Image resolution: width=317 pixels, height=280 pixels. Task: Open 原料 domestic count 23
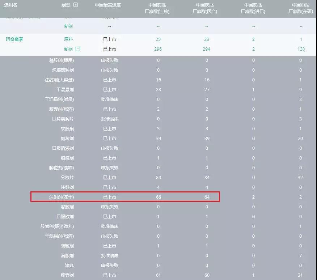point(207,39)
